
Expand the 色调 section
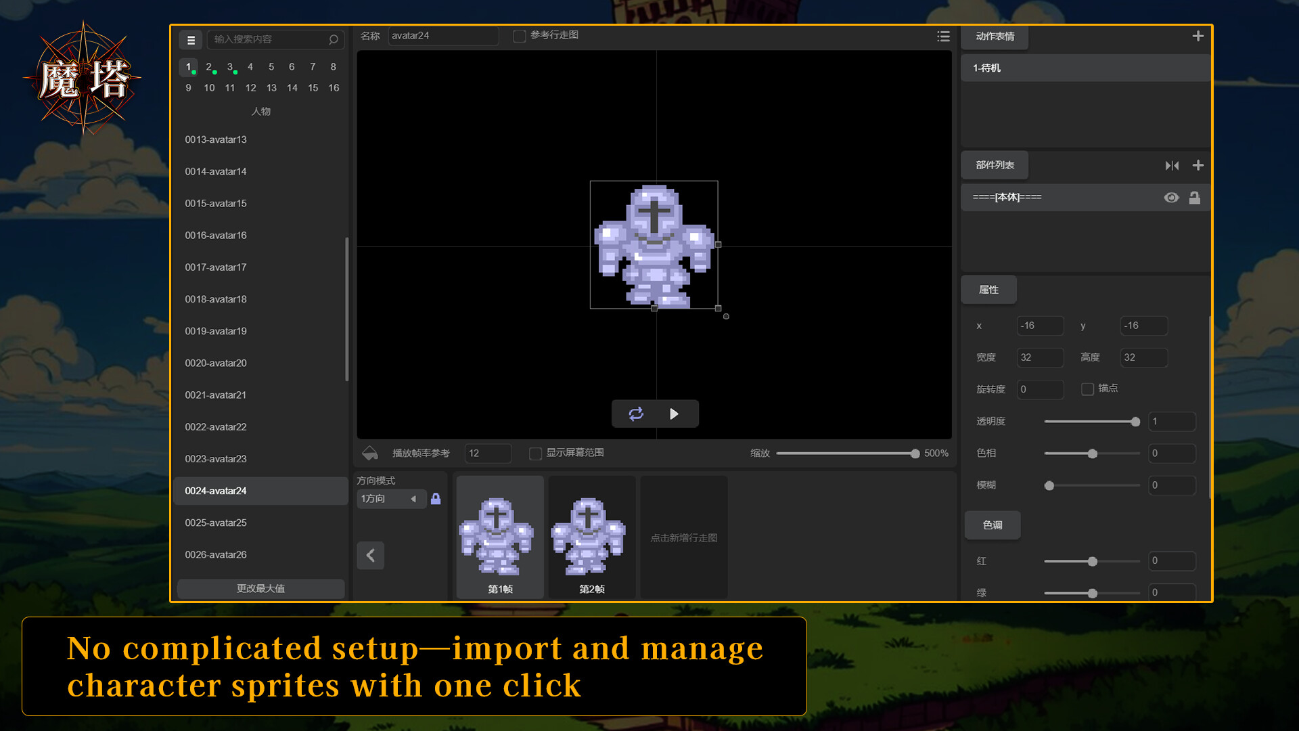(x=992, y=525)
